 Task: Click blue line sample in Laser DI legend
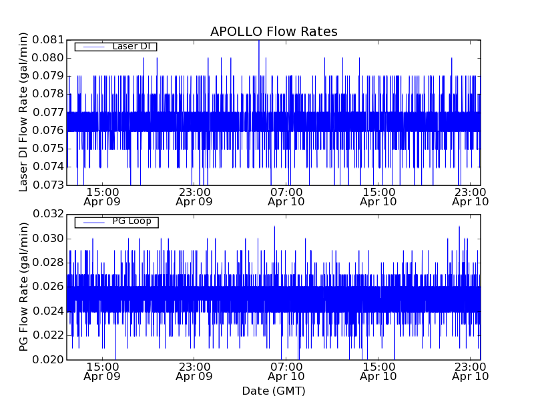coord(93,46)
